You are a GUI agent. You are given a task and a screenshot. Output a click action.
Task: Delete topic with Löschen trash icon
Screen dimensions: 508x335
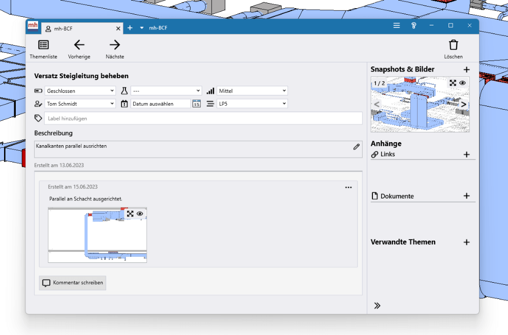pos(453,49)
